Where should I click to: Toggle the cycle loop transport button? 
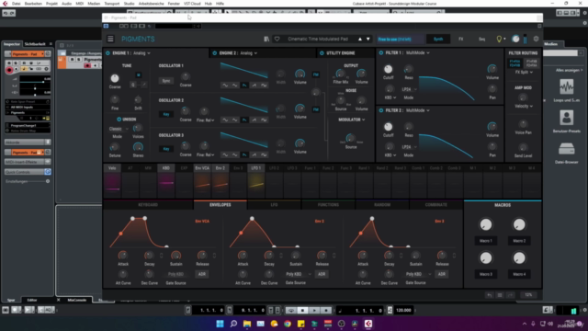tap(290, 311)
